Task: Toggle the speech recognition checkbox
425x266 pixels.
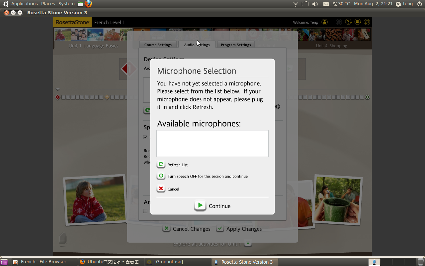Action: click(145, 137)
